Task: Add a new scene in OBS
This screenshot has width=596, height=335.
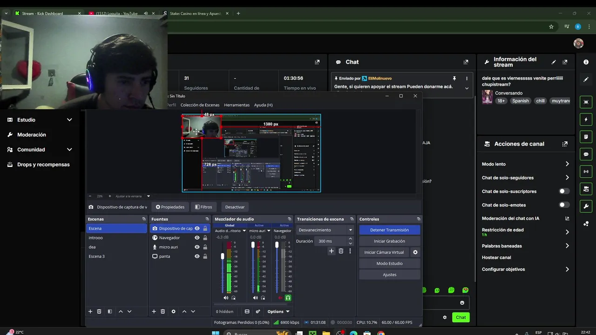Action: pos(90,311)
